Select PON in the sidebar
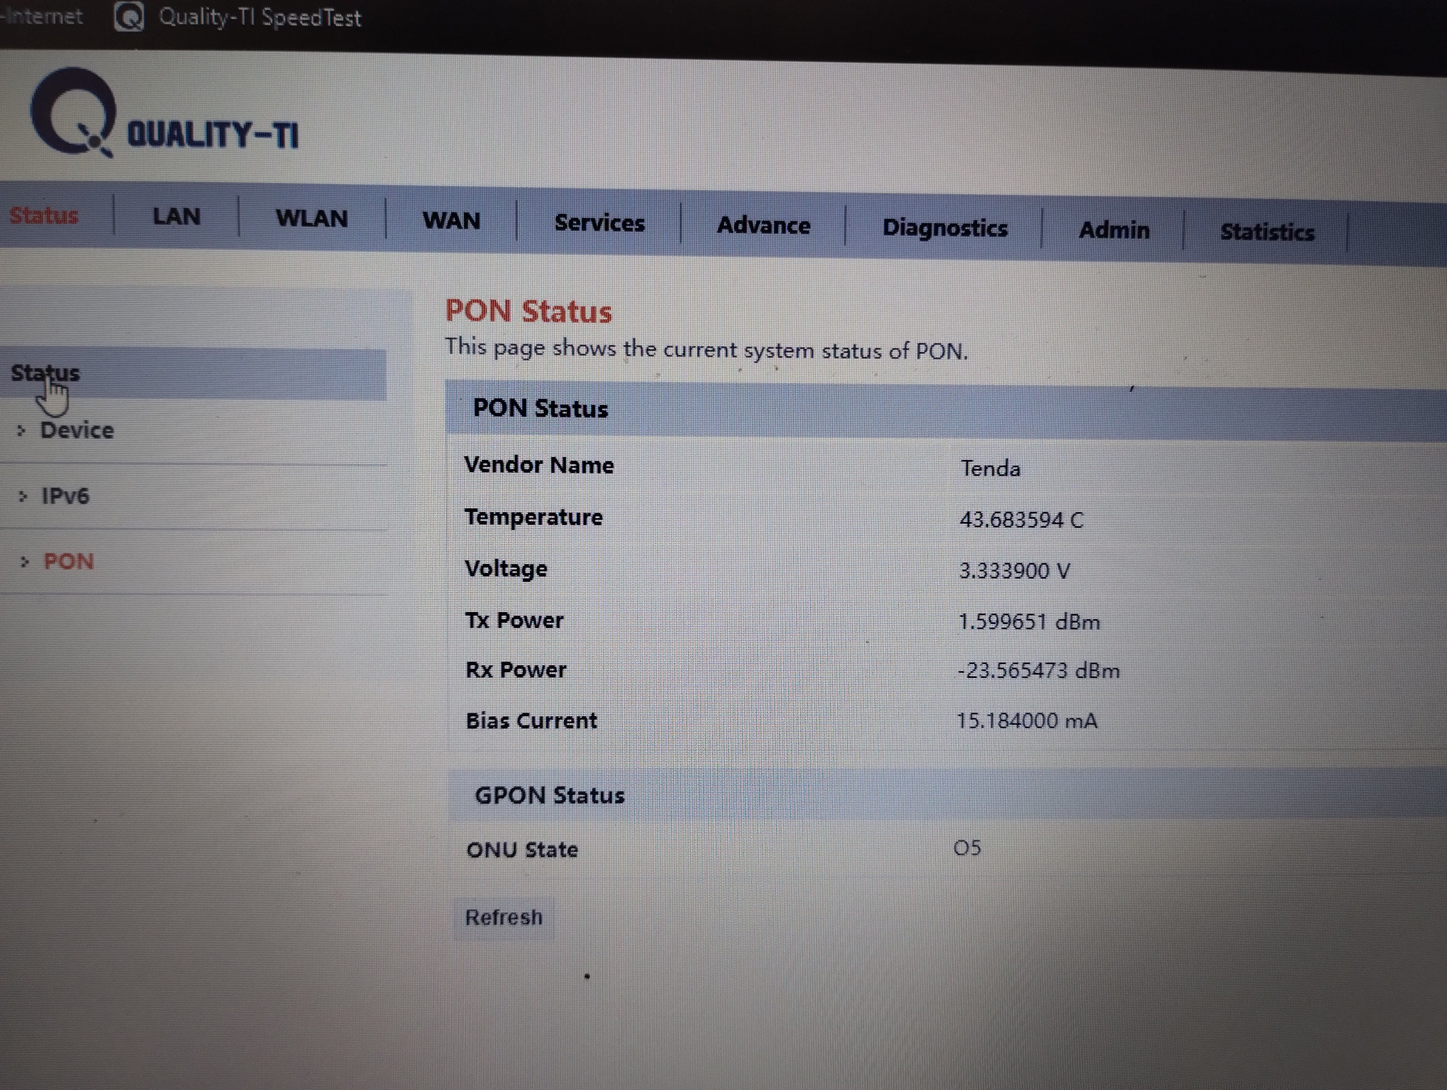1447x1090 pixels. [x=69, y=561]
